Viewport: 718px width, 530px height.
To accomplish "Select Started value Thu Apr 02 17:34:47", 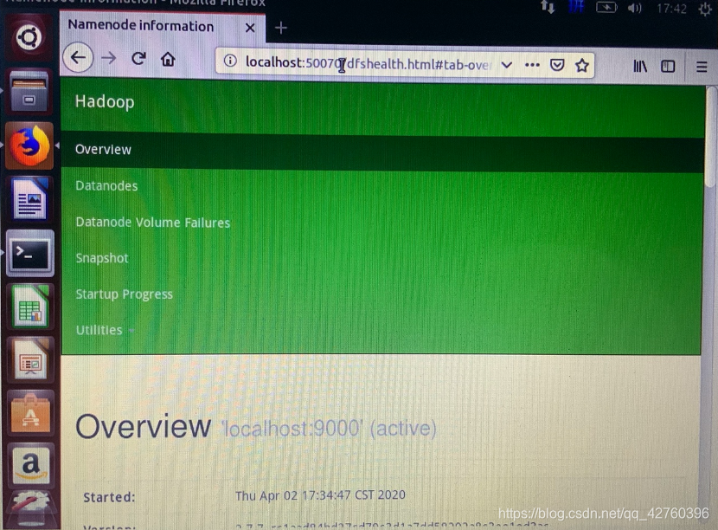I will 320,495.
